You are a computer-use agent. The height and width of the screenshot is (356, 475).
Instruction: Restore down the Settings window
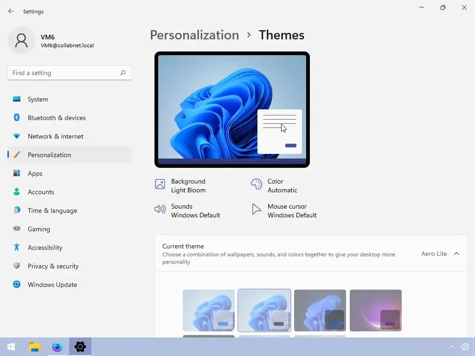pos(443,7)
